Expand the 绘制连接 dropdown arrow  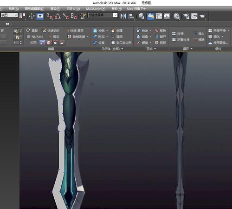coord(88,37)
